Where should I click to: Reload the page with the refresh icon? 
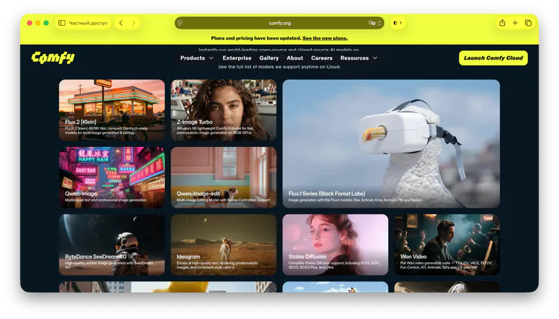point(380,23)
